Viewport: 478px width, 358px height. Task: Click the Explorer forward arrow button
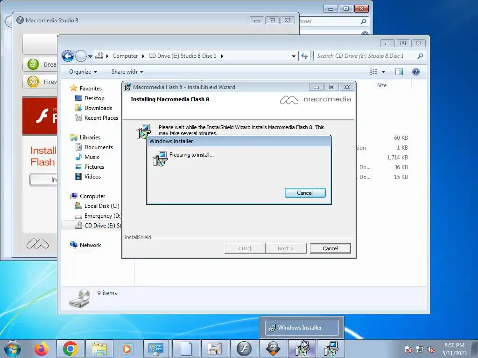click(81, 56)
